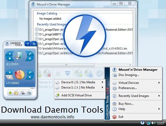This screenshot has height=126, width=166.
Task: Click the Mount'n'Drive Manager title bar icon
Action: coord(33,4)
